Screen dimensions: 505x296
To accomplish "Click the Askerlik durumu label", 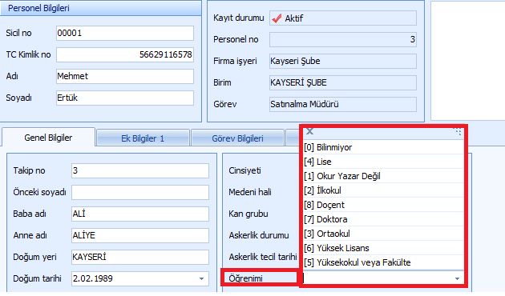I will (259, 235).
